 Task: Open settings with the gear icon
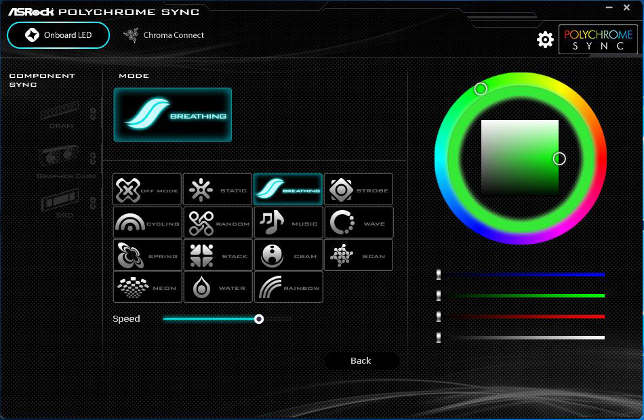pyautogui.click(x=545, y=39)
